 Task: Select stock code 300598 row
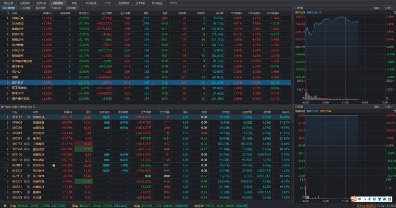[145, 149]
